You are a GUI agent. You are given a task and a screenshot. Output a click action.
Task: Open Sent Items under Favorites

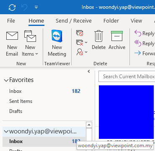pyautogui.click(x=21, y=101)
